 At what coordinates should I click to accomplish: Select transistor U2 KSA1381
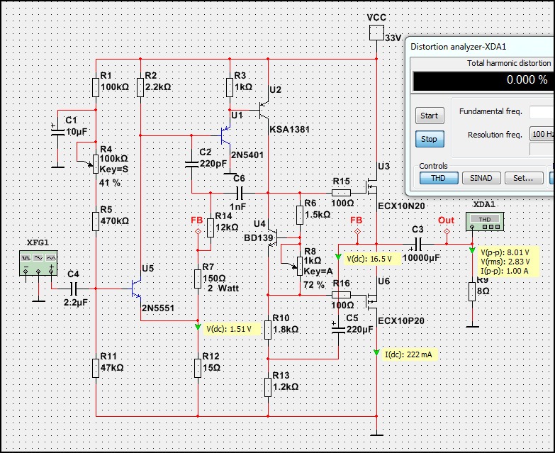[x=264, y=110]
